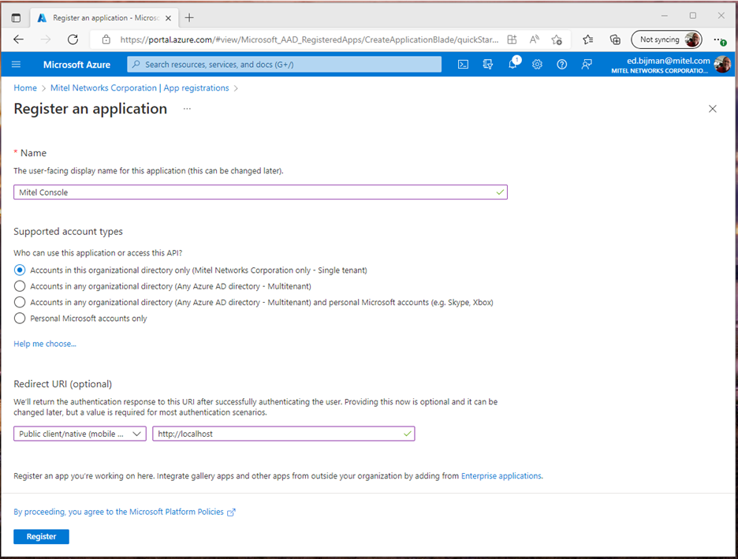The height and width of the screenshot is (559, 738).
Task: Select Personal Microsoft accounts only
Action: point(19,319)
